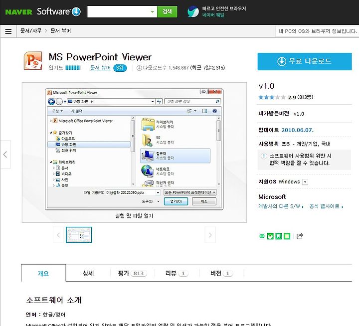Click the Naver Software logo
Image resolution: width=359 pixels, height=326 pixels.
(43, 11)
